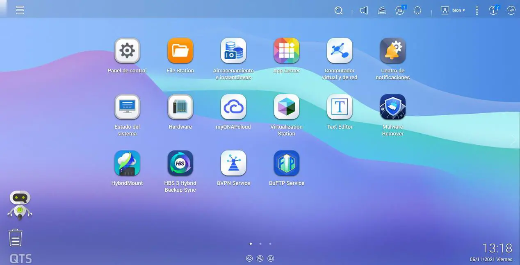
Task: Open the recycle bin on the desktop
Action: click(x=15, y=237)
